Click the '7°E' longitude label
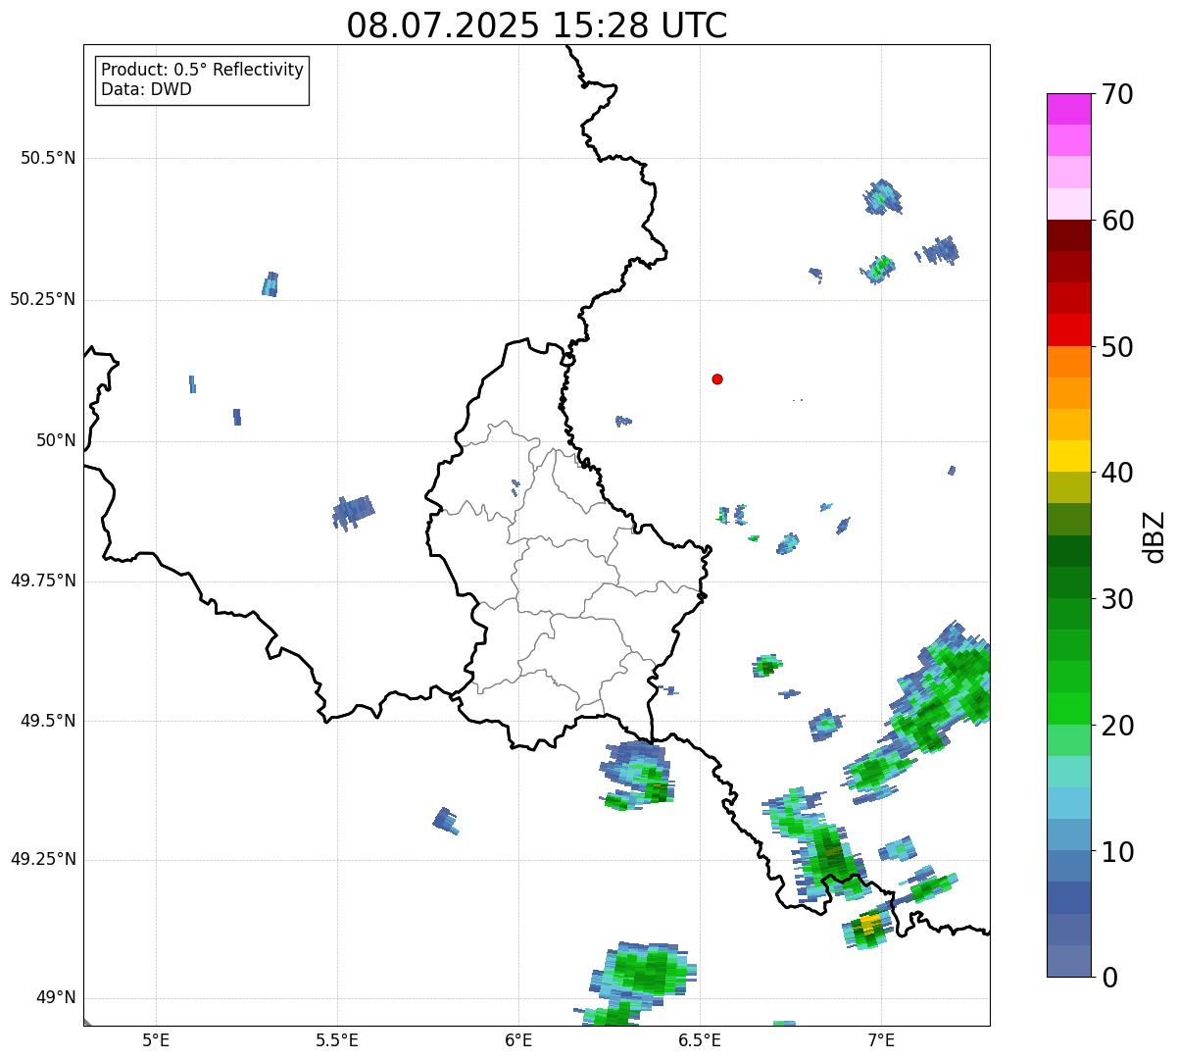The width and height of the screenshot is (1178, 1060). point(881,1039)
